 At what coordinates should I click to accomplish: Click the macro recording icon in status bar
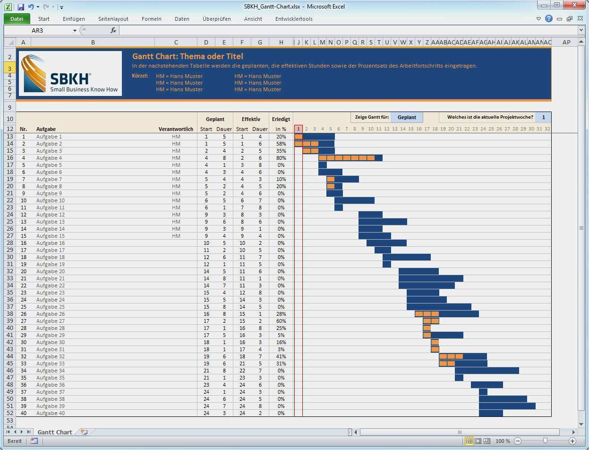tap(34, 441)
